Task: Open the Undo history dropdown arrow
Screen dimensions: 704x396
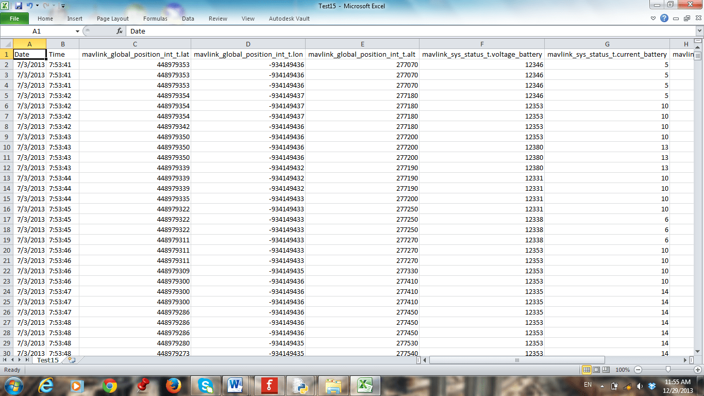Action: click(x=37, y=6)
